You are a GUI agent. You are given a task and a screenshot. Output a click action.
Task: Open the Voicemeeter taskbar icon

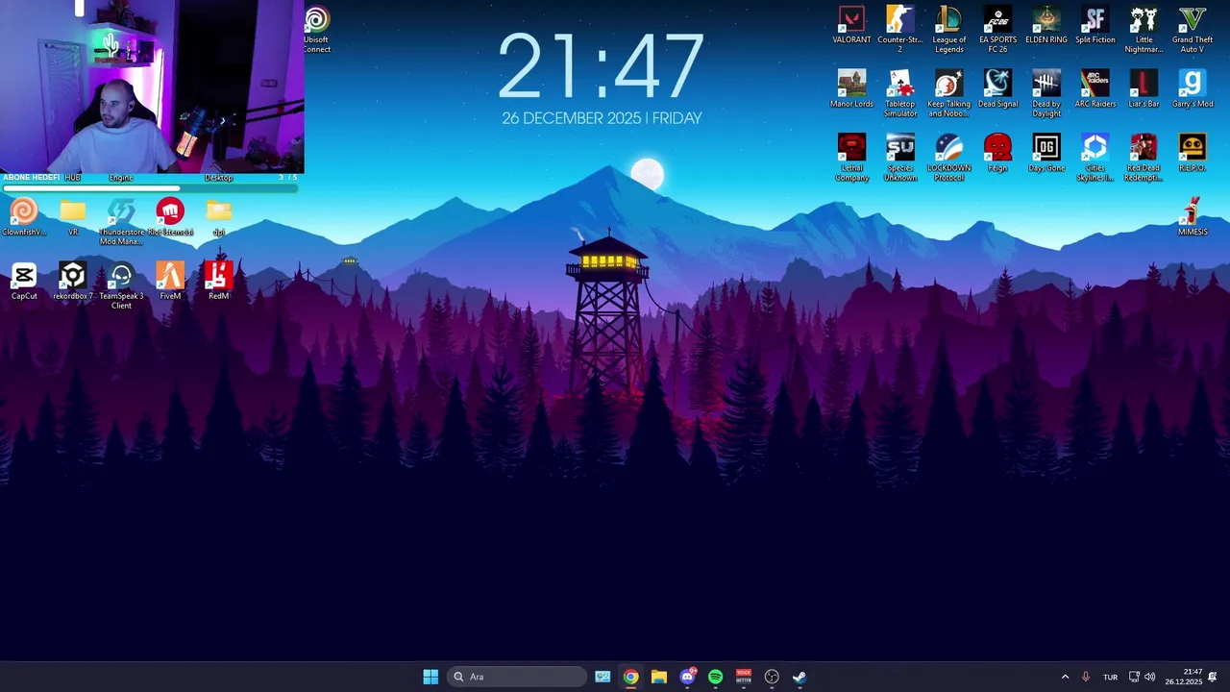[x=744, y=677]
